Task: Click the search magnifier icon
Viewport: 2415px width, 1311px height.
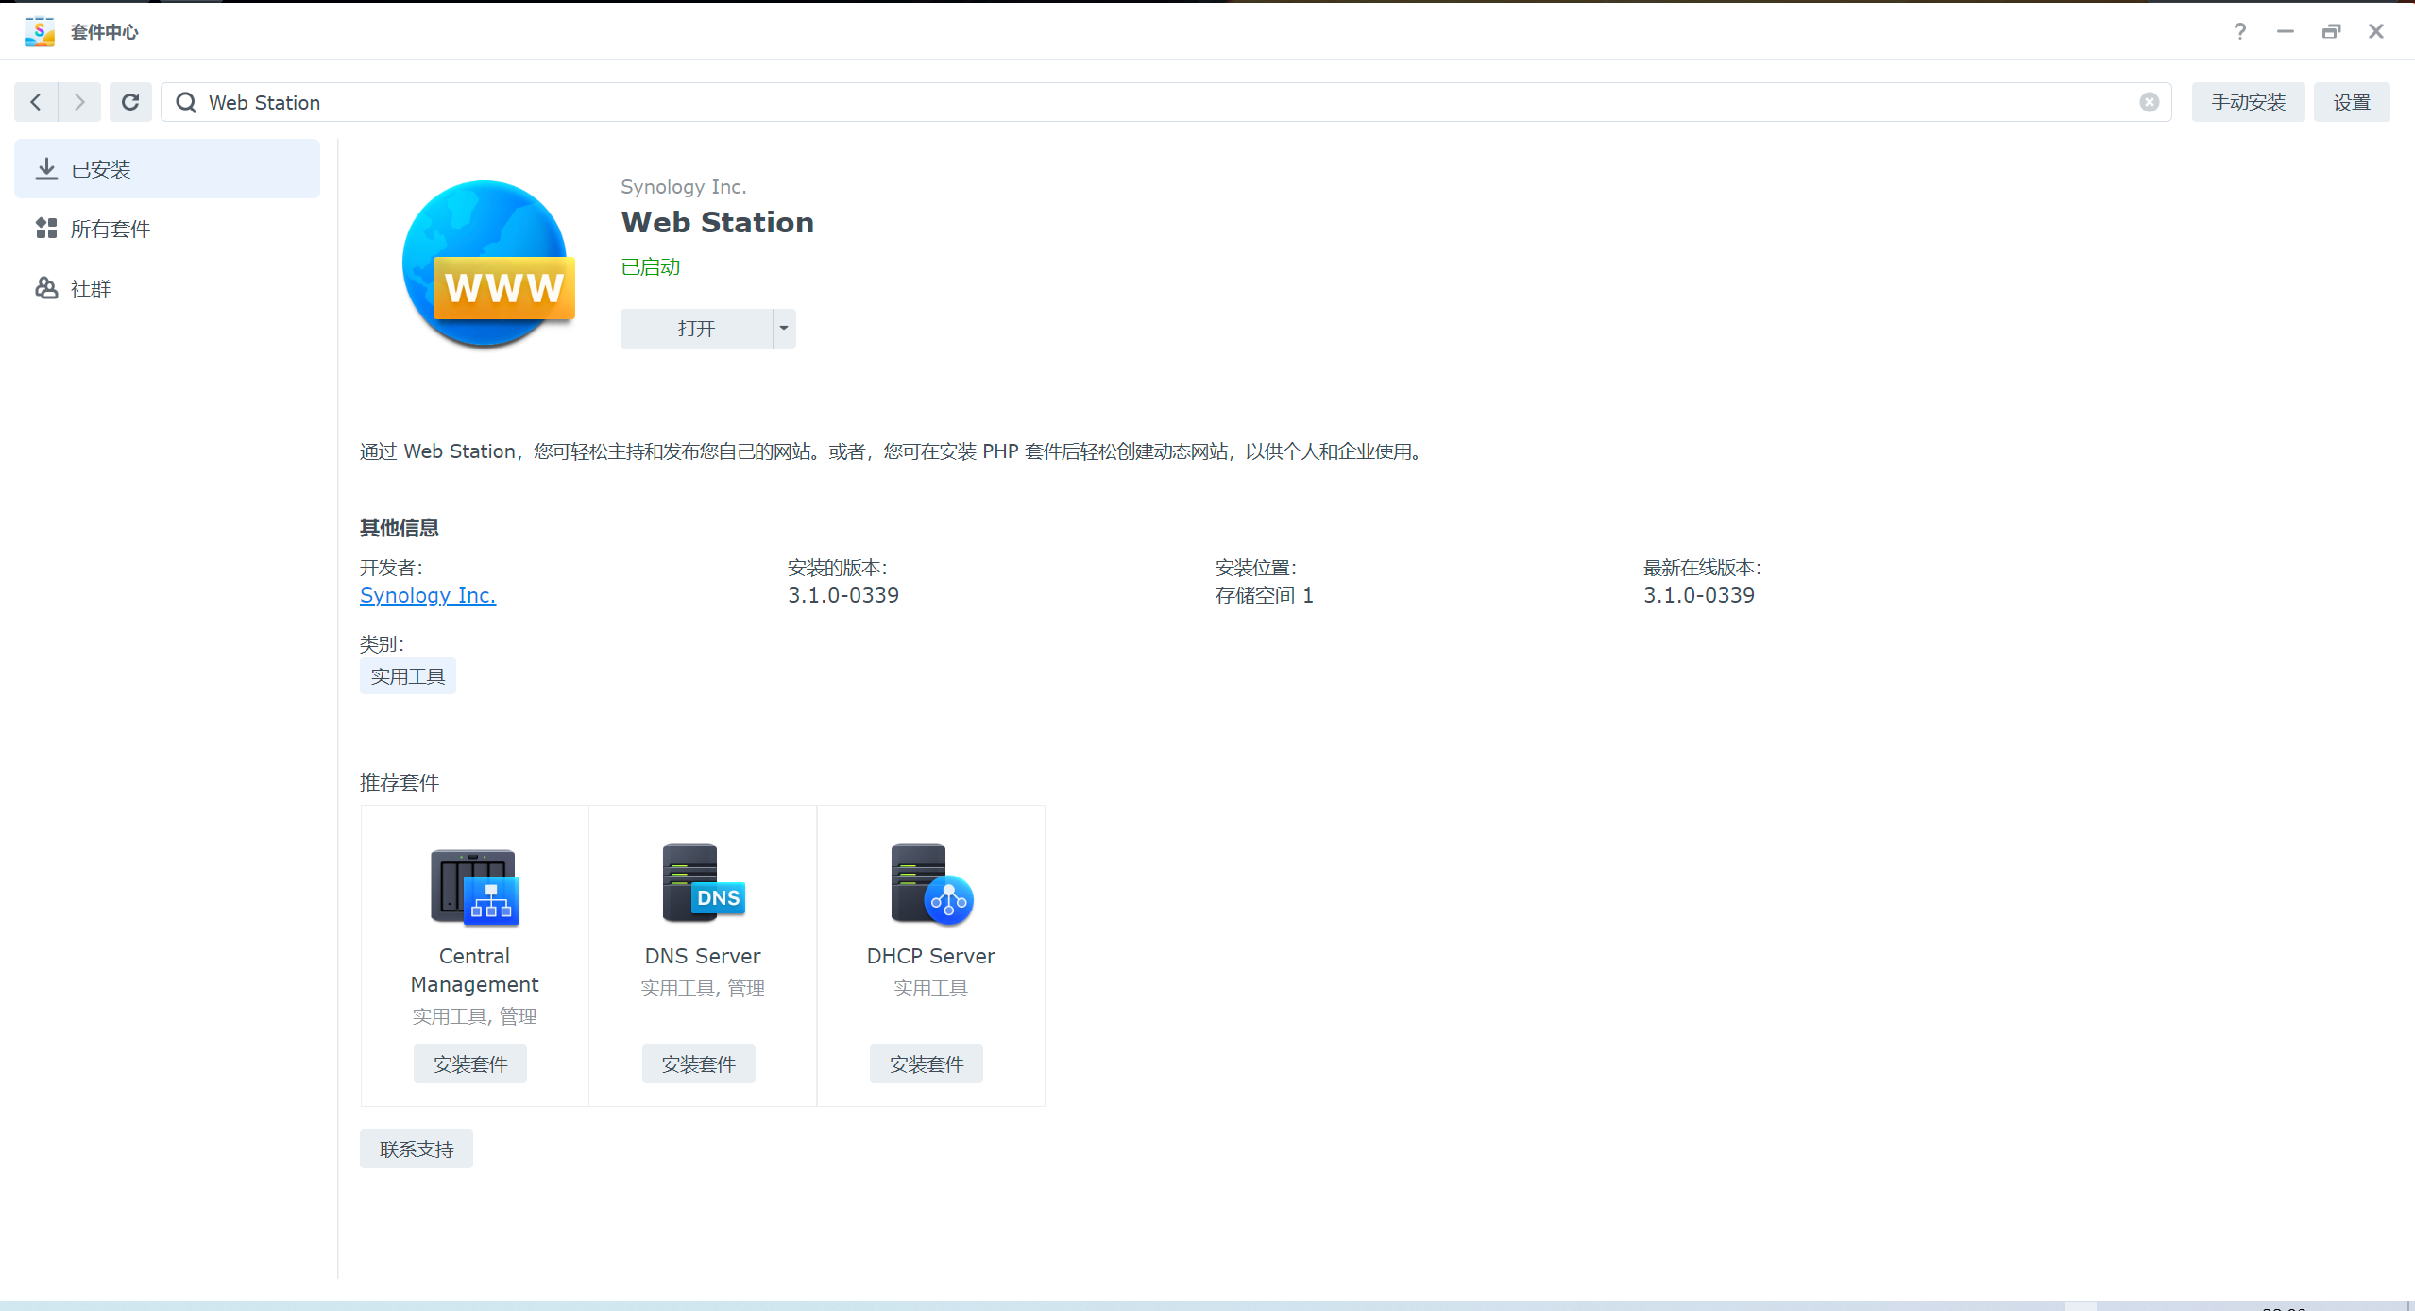Action: 186,102
